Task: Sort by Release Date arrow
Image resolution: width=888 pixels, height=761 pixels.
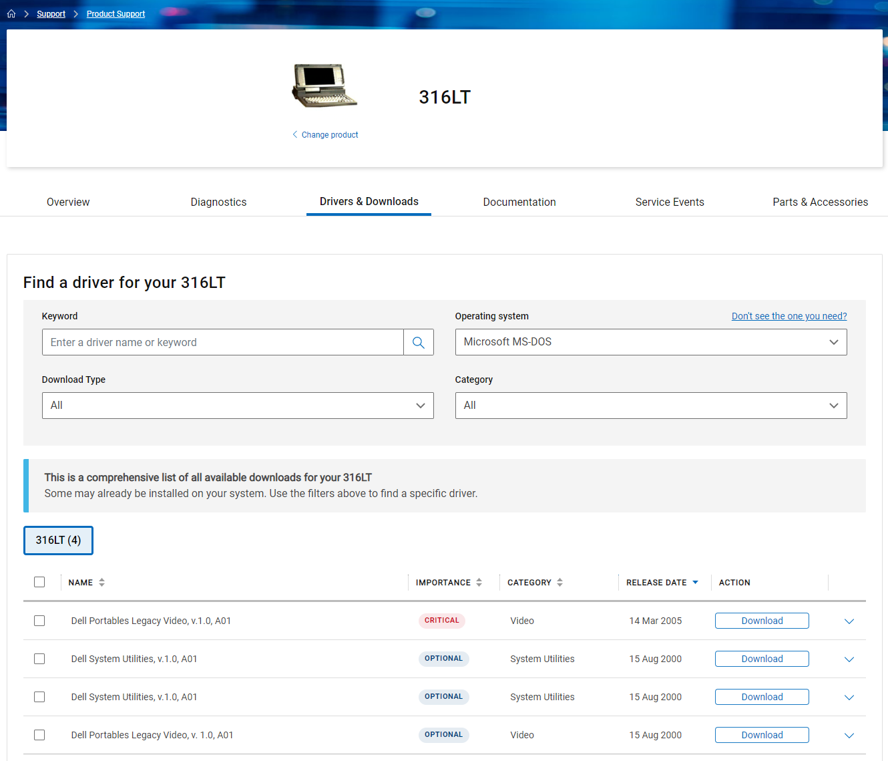Action: 695,583
